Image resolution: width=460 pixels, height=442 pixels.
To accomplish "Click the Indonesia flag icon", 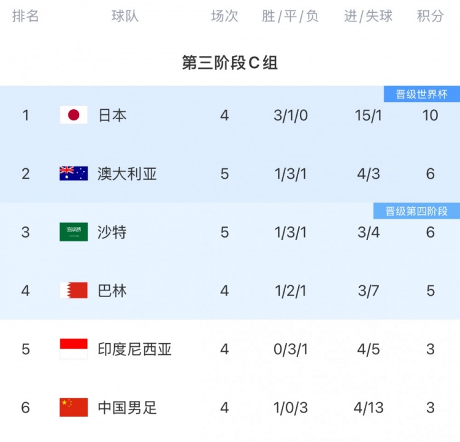I will [74, 349].
